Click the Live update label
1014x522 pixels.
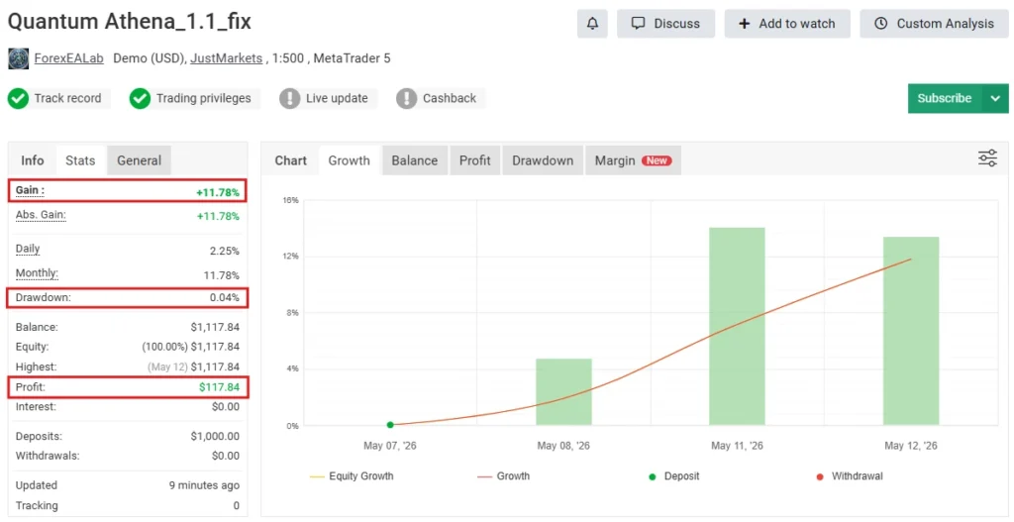[x=337, y=98]
